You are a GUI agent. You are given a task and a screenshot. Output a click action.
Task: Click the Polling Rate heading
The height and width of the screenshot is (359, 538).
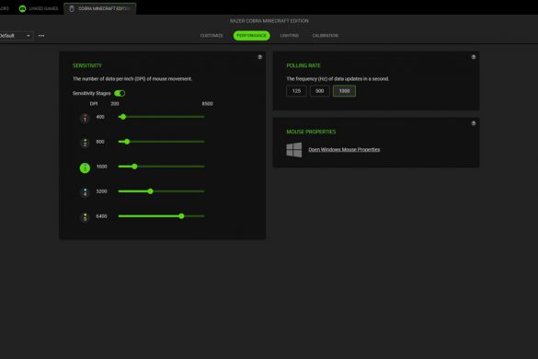tap(303, 65)
